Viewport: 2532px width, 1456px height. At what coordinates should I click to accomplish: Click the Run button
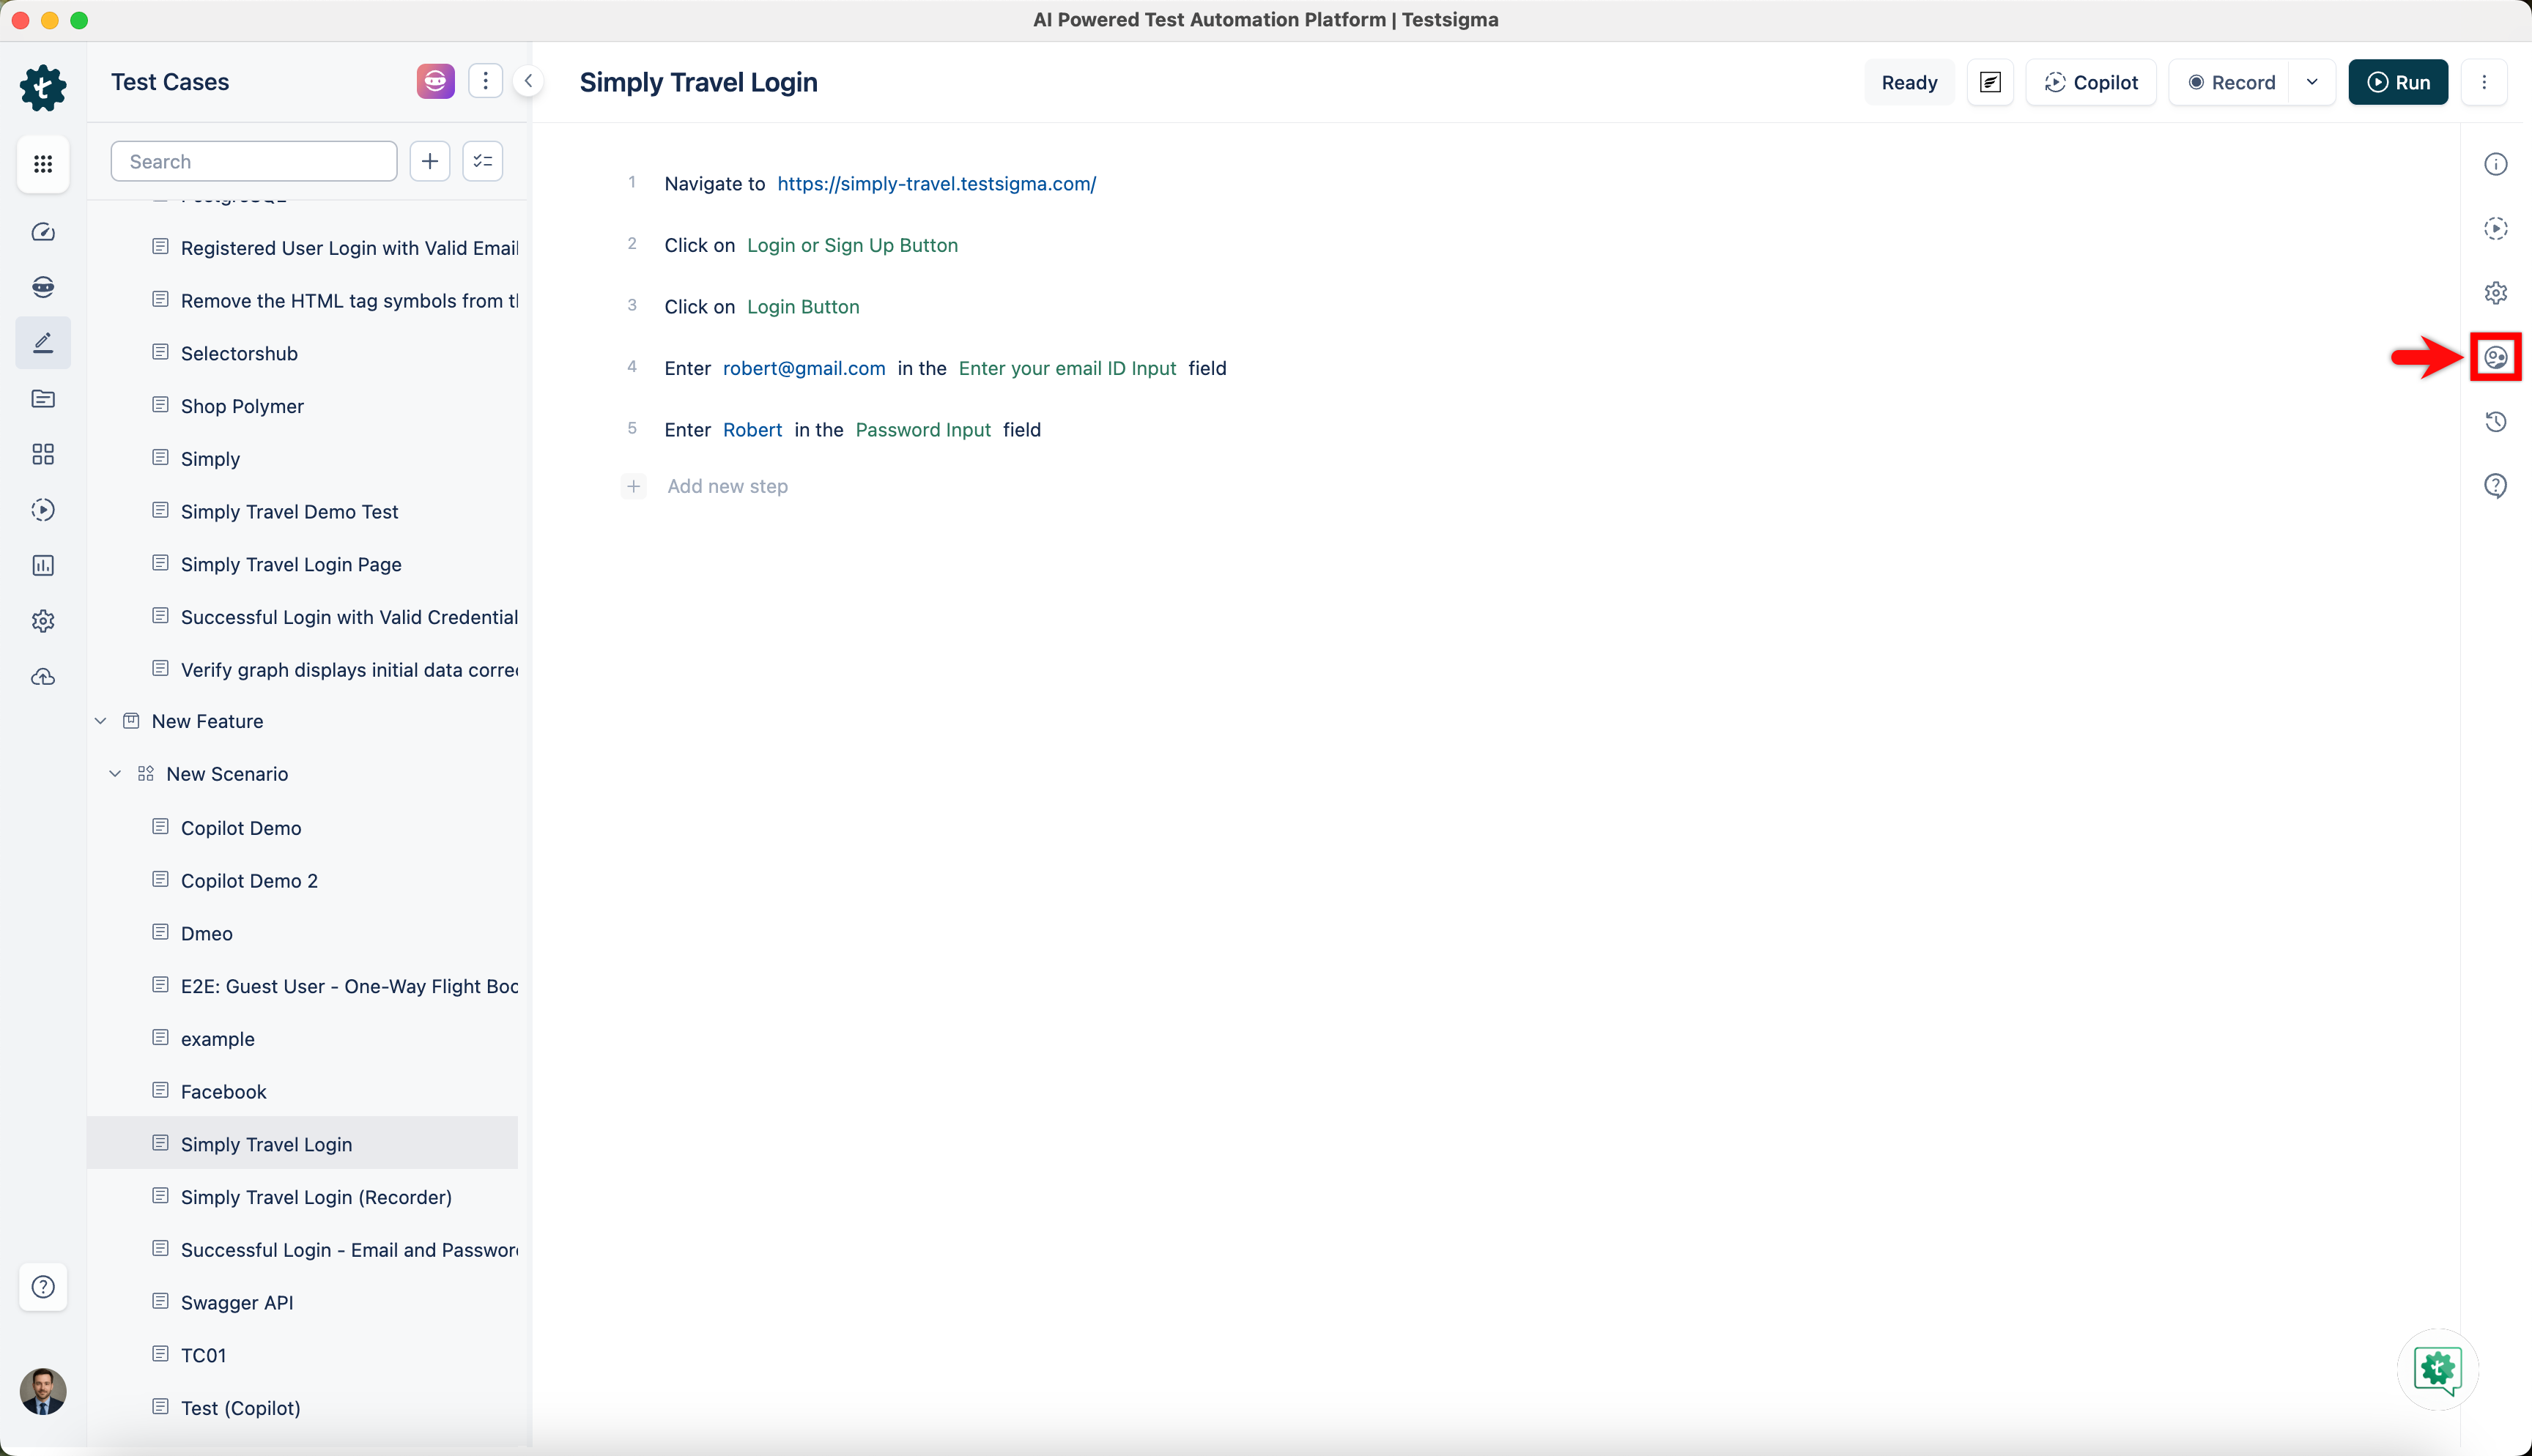2398,82
